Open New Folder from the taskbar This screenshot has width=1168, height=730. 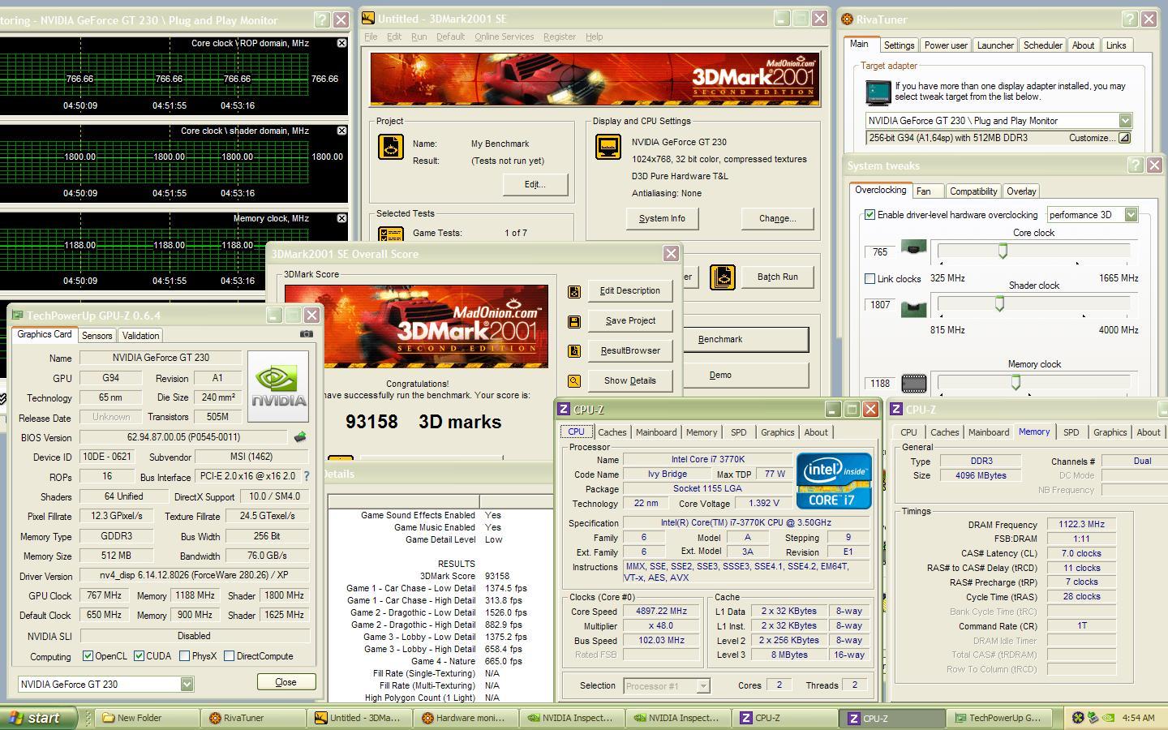coord(148,718)
